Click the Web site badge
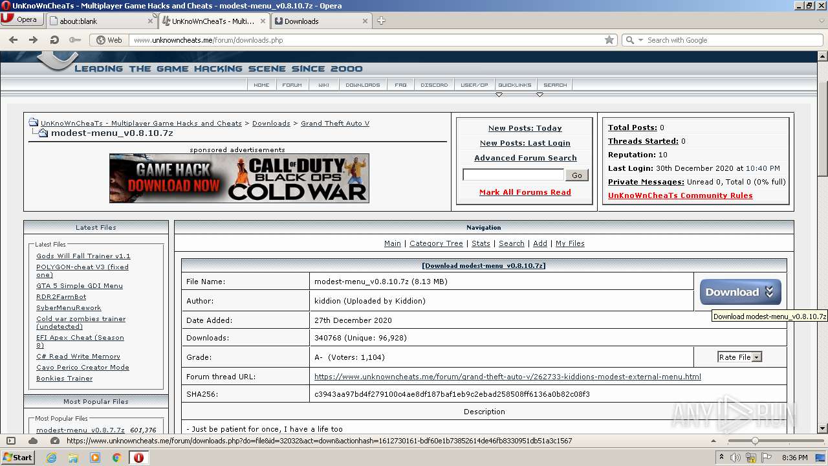The height and width of the screenshot is (466, 828). 109,40
